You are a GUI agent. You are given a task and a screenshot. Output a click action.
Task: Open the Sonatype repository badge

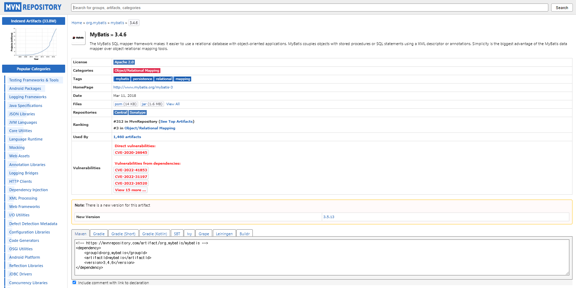pos(138,113)
